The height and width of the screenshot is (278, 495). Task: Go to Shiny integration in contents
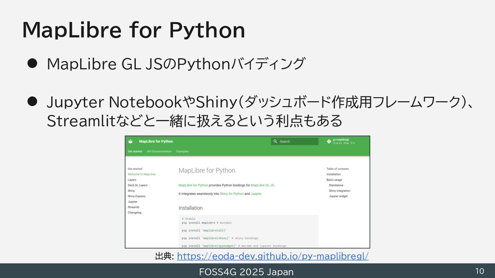tap(339, 191)
